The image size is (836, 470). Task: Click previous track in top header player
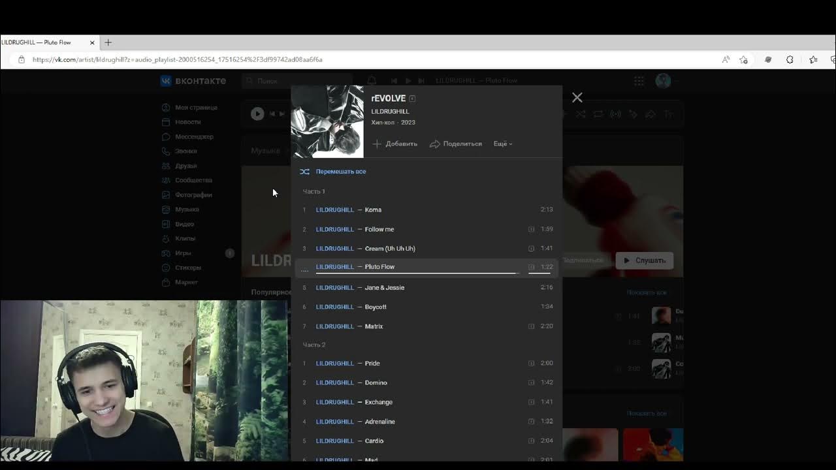(394, 81)
